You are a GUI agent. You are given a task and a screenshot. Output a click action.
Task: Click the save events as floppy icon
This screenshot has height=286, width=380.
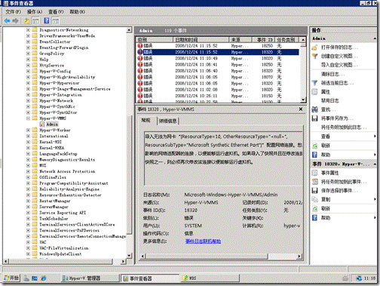tap(314, 118)
